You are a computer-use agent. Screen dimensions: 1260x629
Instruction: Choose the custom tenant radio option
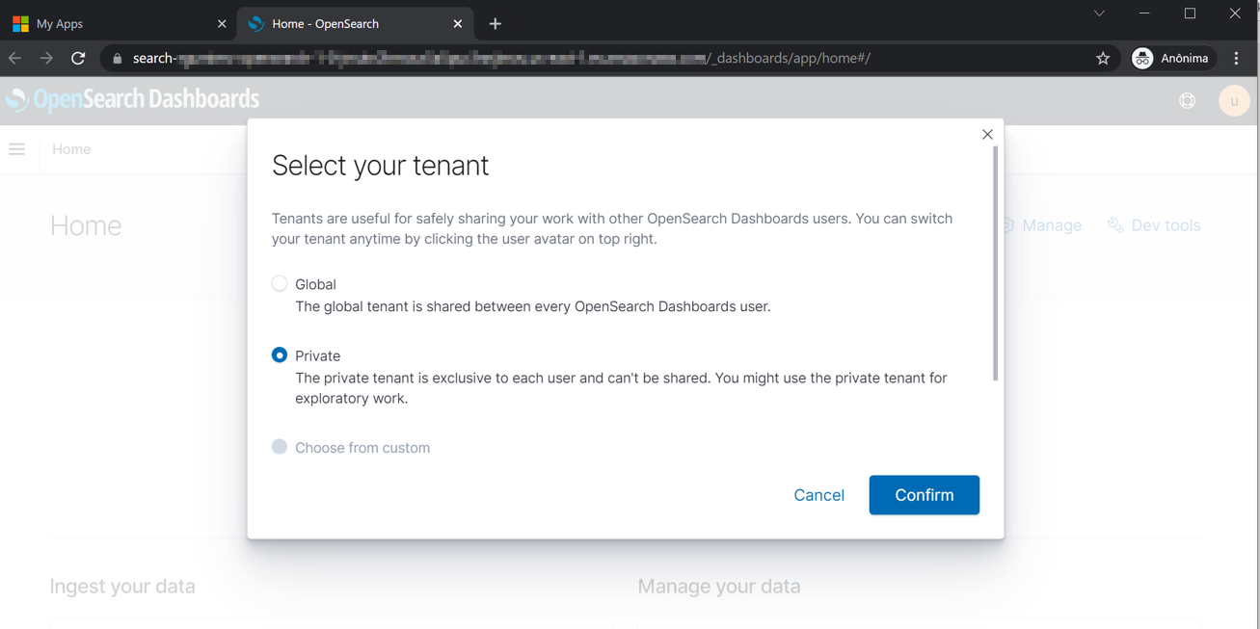point(280,447)
